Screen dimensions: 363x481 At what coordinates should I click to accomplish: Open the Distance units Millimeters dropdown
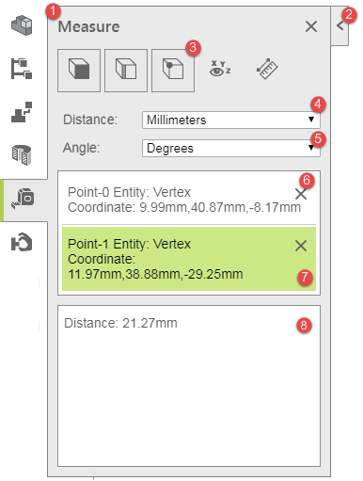tap(231, 120)
